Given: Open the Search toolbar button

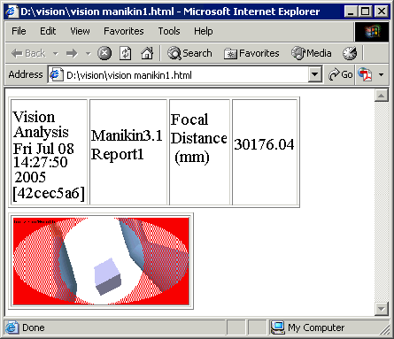Looking at the screenshot, I should click(x=189, y=53).
